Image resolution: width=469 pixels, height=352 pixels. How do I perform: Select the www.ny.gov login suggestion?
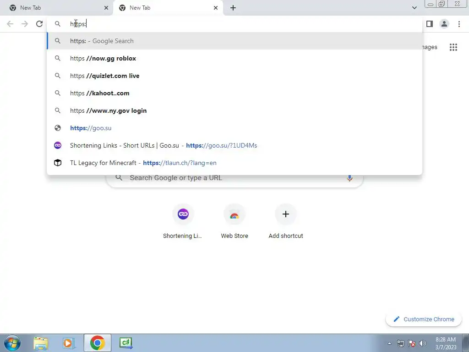[234, 110]
